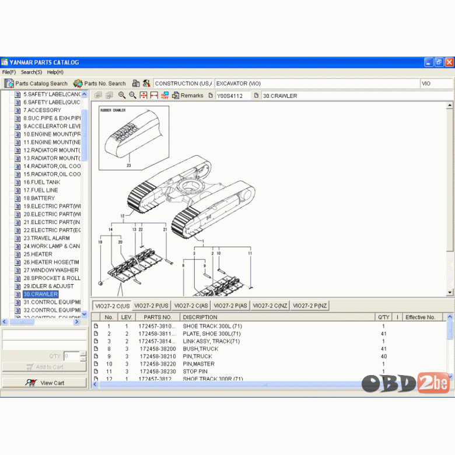Select 23.TRAVEL ALARM in tree

47,238
